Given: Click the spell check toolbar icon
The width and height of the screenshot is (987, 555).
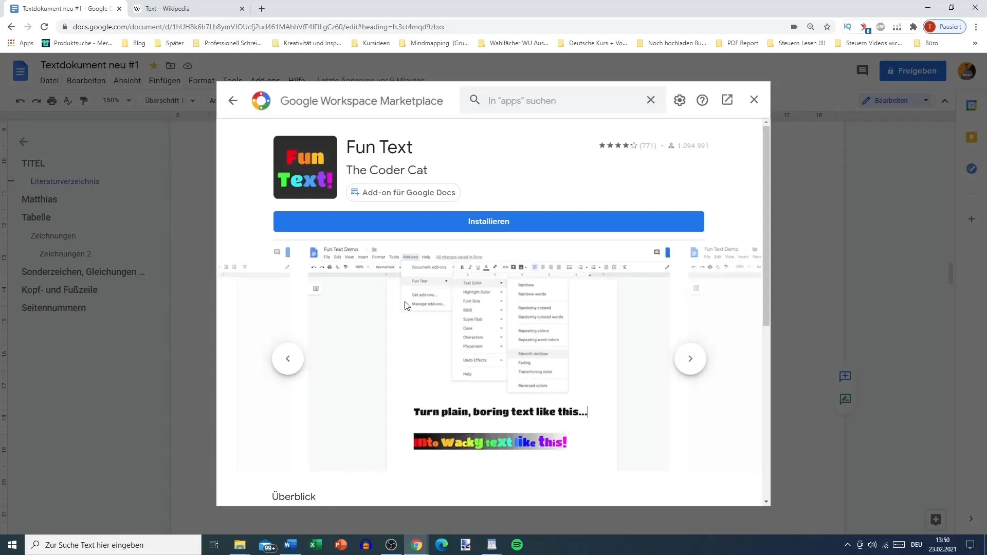Looking at the screenshot, I should (68, 101).
